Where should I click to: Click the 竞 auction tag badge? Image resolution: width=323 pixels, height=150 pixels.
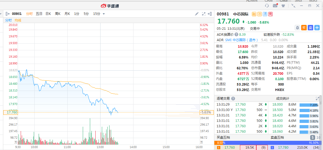coord(270,14)
